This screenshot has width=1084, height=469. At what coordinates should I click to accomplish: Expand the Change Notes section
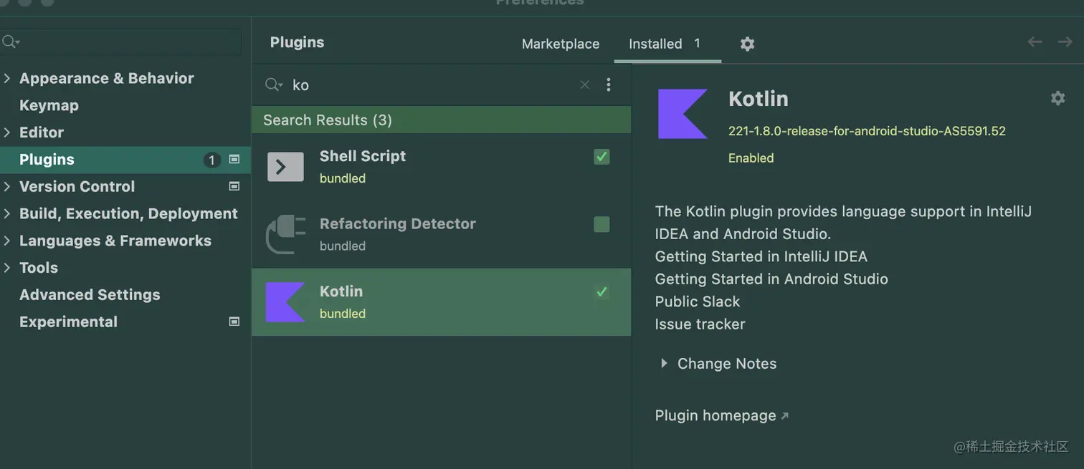664,364
